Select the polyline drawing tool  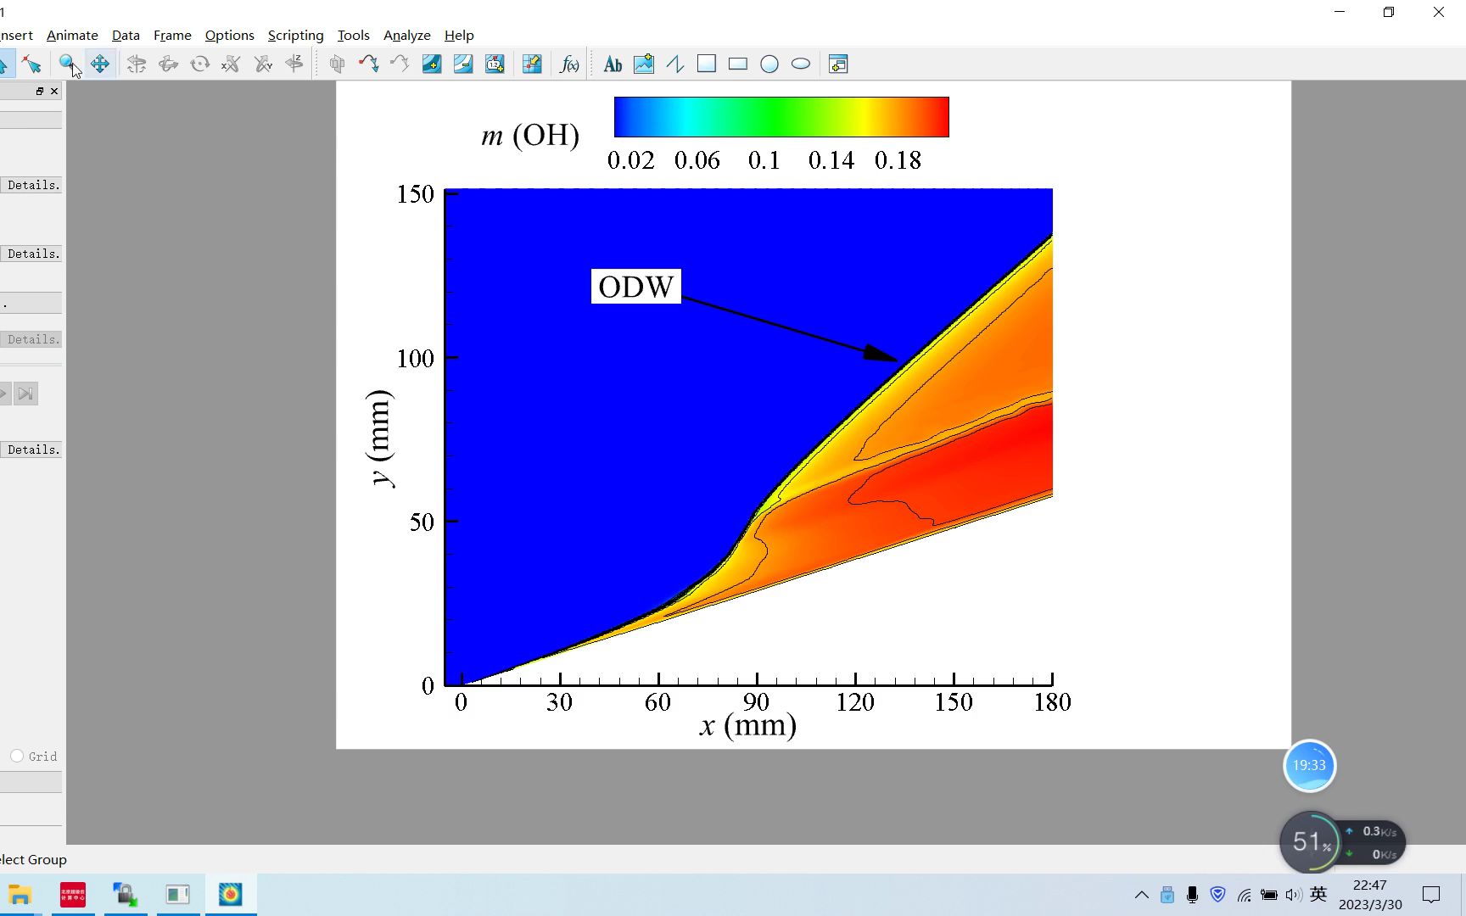click(x=675, y=64)
